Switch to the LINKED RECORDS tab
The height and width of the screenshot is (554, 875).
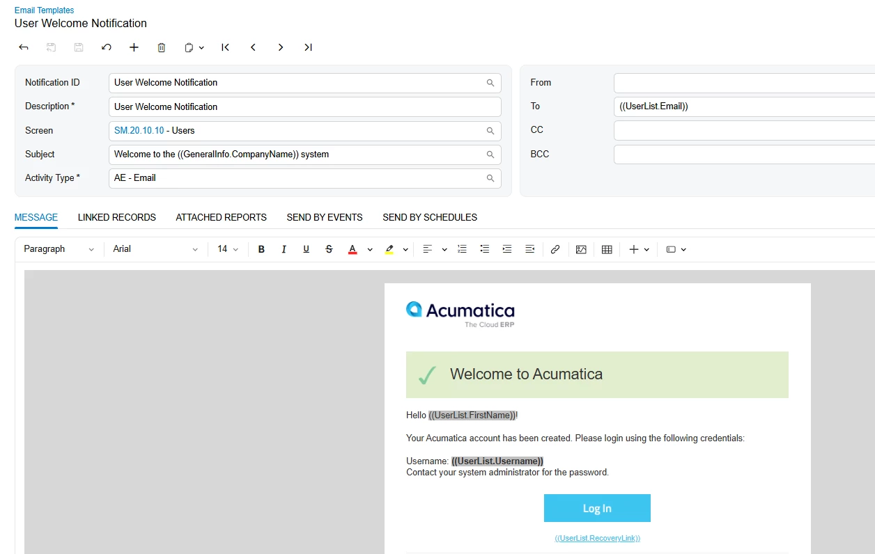pyautogui.click(x=117, y=217)
